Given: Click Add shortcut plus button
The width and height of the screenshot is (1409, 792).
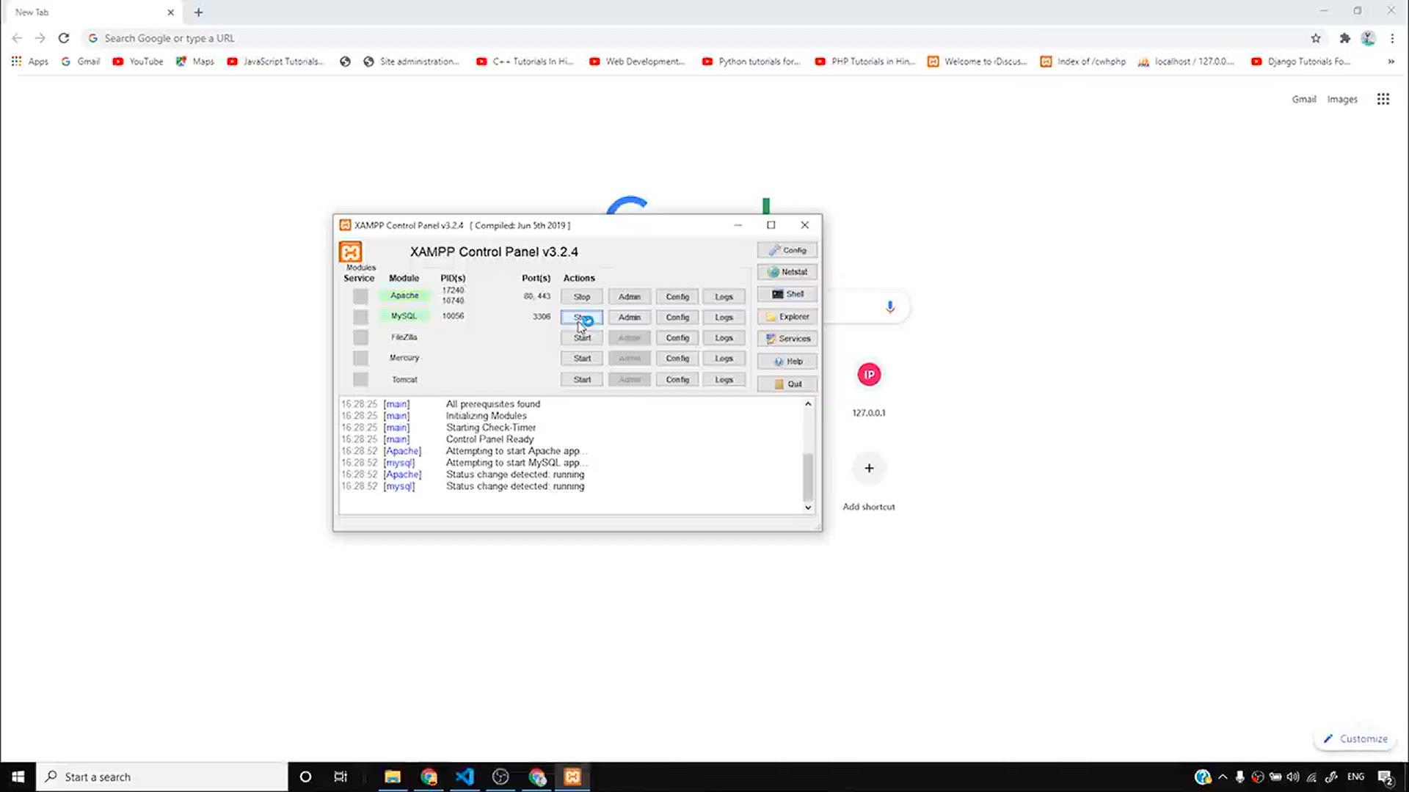Looking at the screenshot, I should coord(869,468).
